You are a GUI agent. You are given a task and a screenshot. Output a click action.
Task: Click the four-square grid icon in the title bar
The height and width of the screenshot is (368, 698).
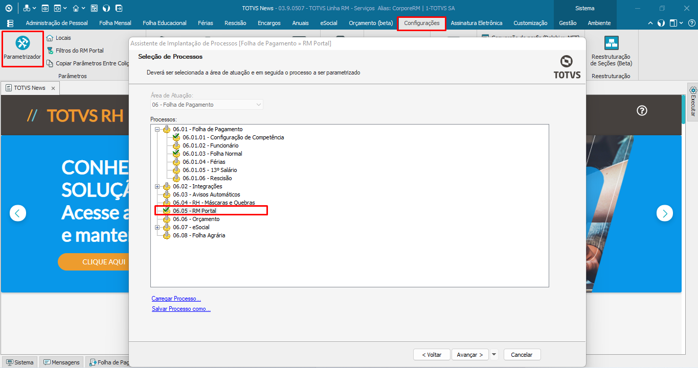pyautogui.click(x=94, y=8)
